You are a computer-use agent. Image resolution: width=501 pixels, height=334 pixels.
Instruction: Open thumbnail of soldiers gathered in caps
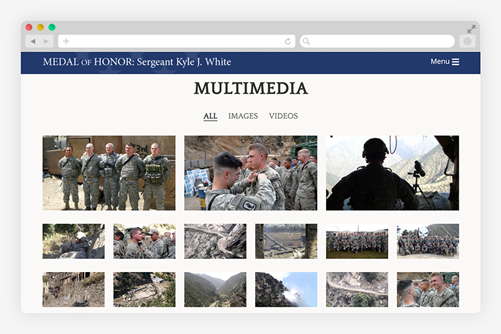144,241
